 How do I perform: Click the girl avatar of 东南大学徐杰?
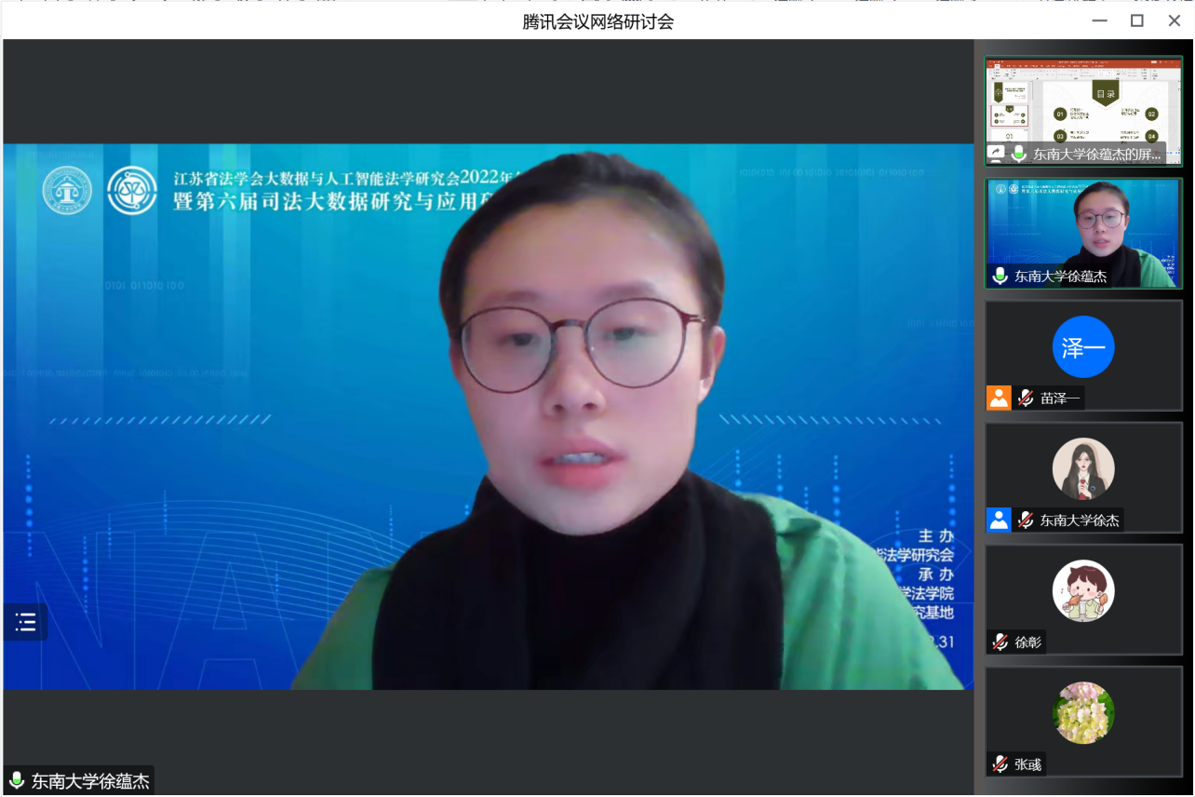(x=1083, y=468)
